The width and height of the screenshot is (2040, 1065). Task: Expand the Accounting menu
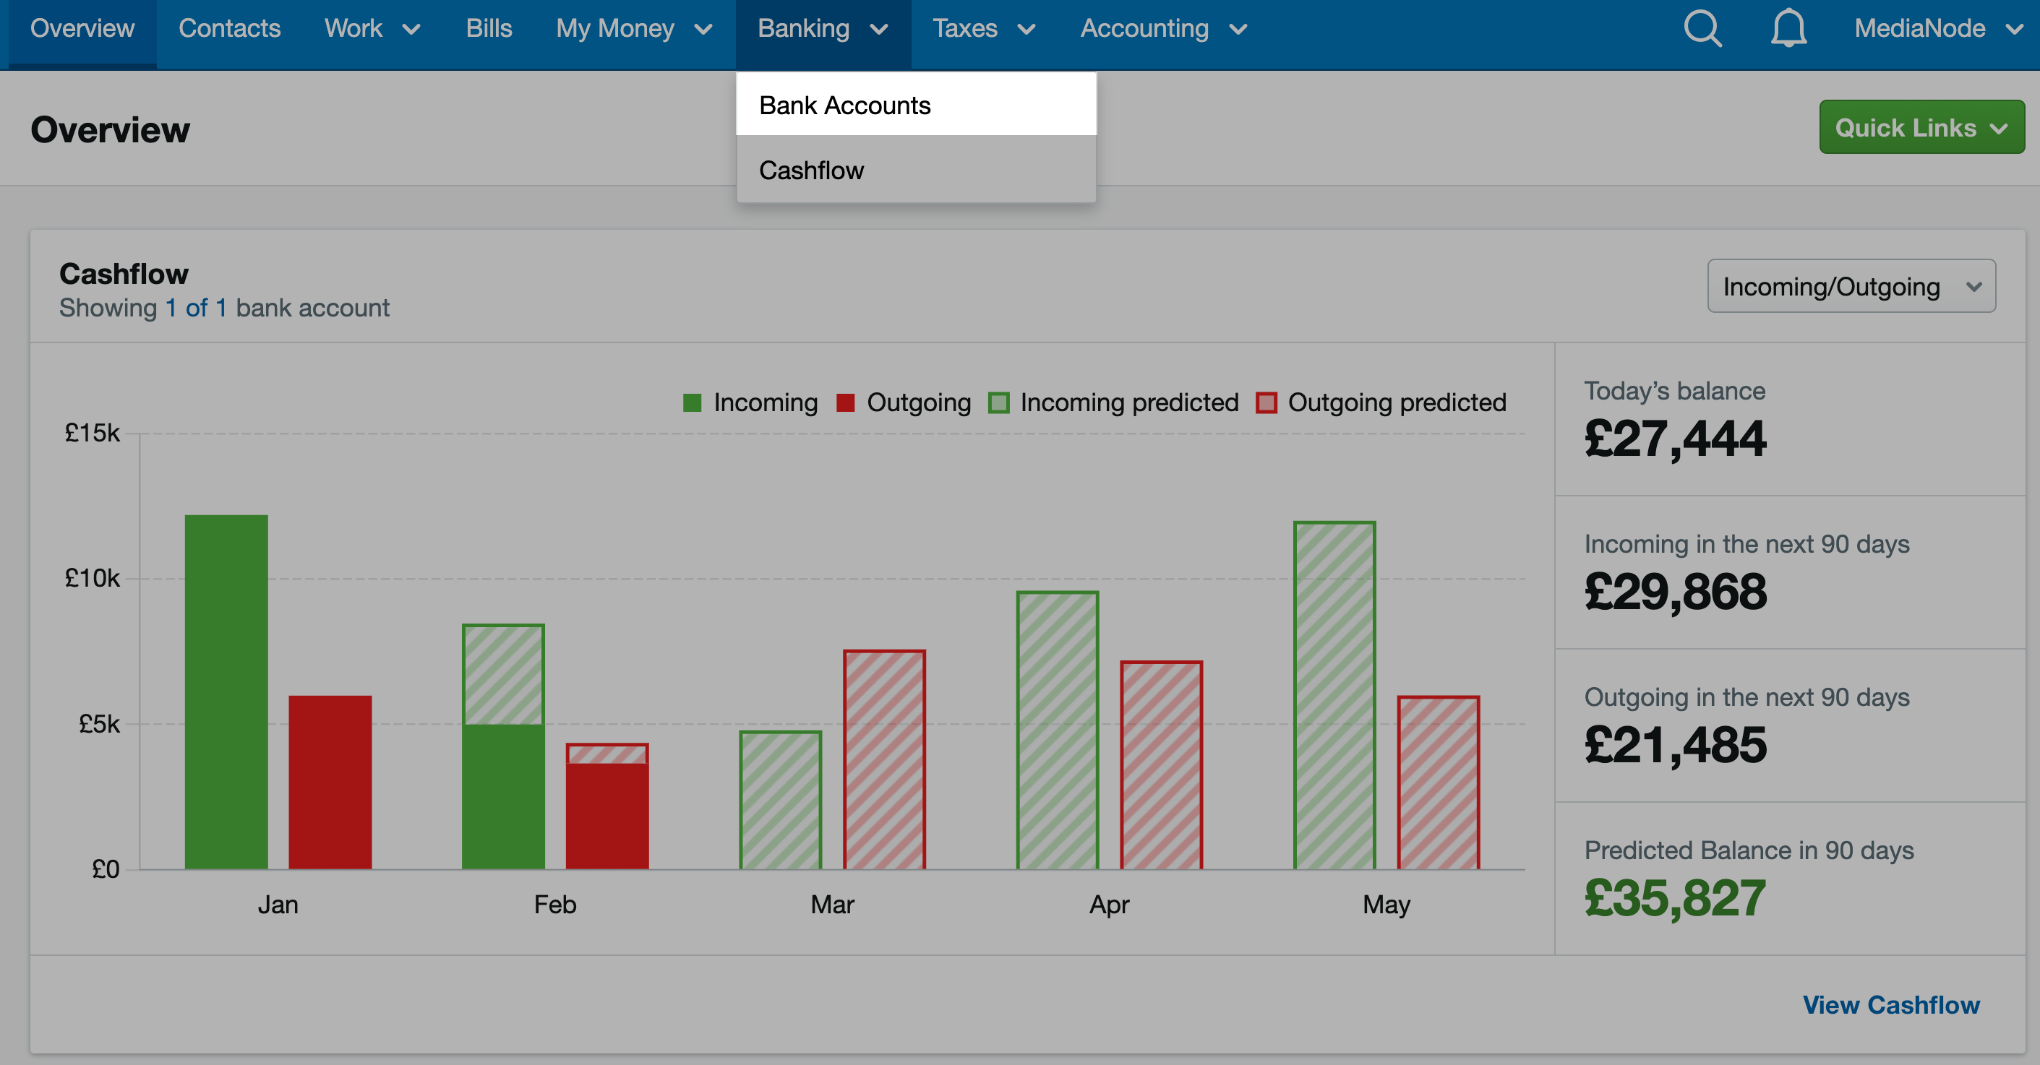[1164, 30]
